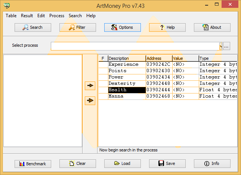
Task: Select the Experience row description
Action: pos(127,64)
